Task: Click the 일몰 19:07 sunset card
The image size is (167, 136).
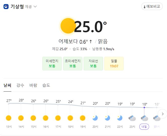Action: pos(114,64)
